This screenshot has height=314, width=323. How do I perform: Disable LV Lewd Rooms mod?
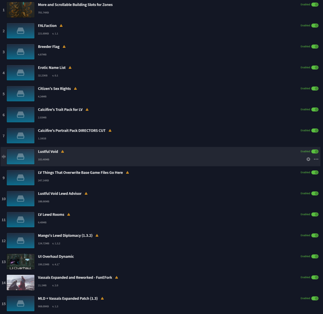(315, 215)
